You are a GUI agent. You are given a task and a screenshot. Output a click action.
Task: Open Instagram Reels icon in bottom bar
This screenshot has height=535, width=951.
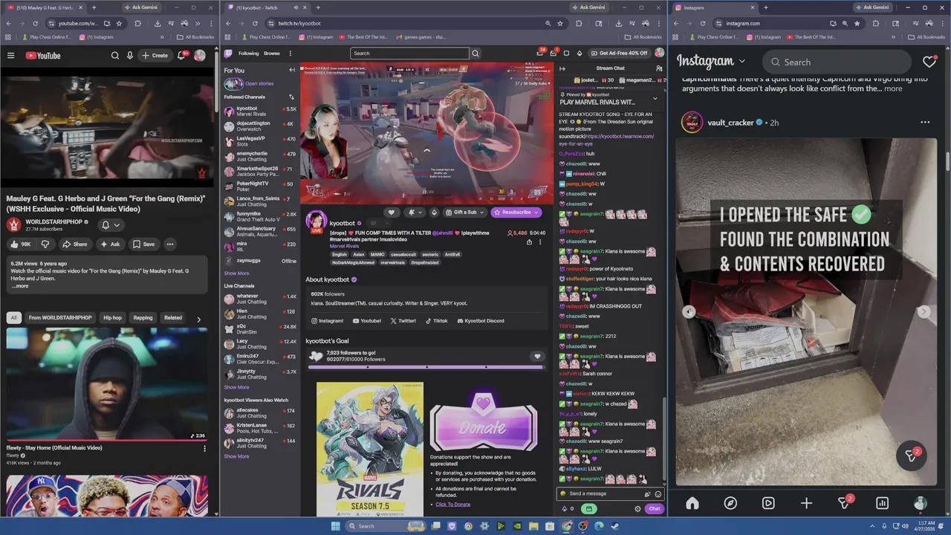768,503
